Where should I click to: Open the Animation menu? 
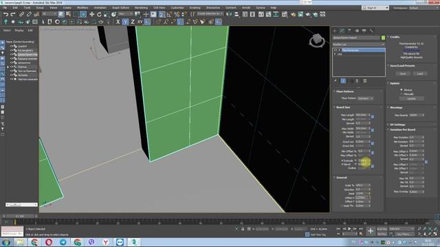click(x=100, y=8)
